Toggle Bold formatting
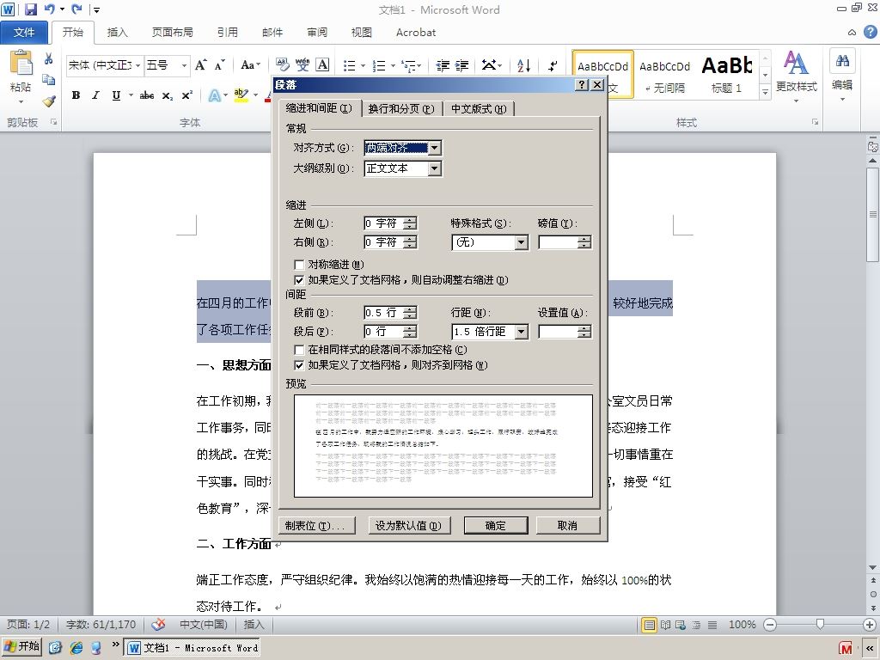Viewport: 880px width, 660px height. point(76,95)
